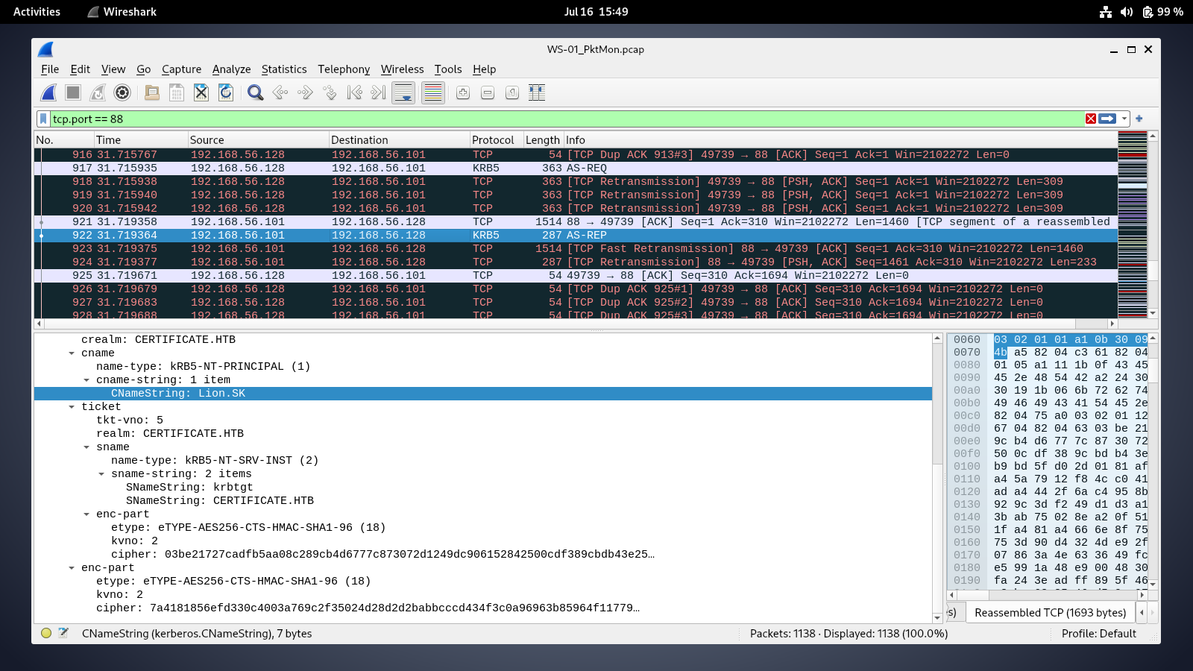Open the display filter history dropdown

click(1124, 119)
